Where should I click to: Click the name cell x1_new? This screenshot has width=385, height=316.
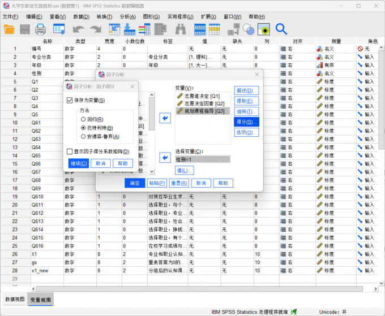point(47,271)
